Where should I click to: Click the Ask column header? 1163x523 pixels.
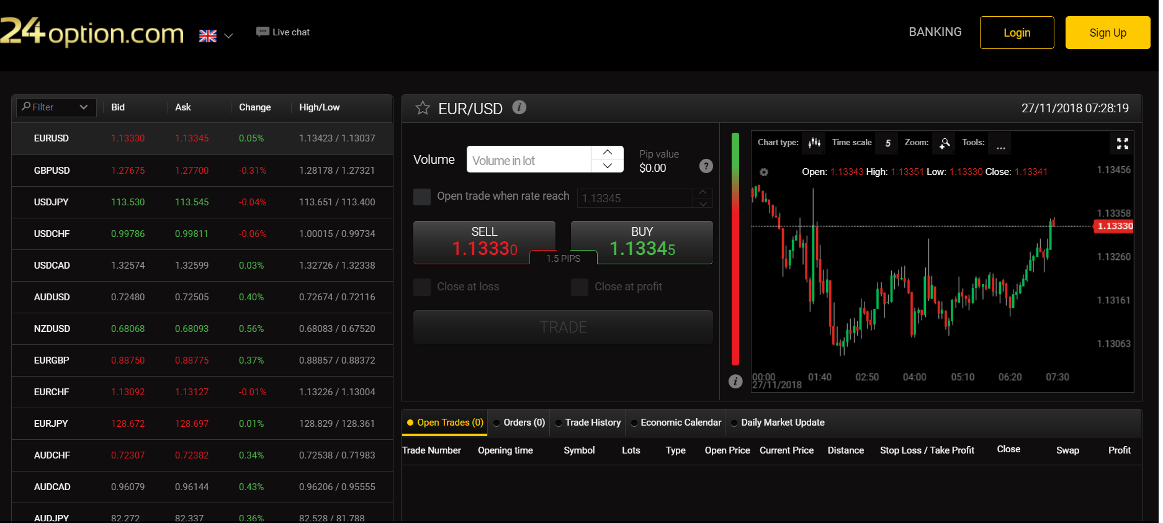point(183,107)
